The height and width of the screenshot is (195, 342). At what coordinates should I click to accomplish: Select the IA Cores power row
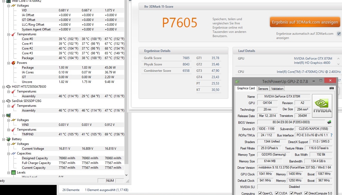[73, 72]
